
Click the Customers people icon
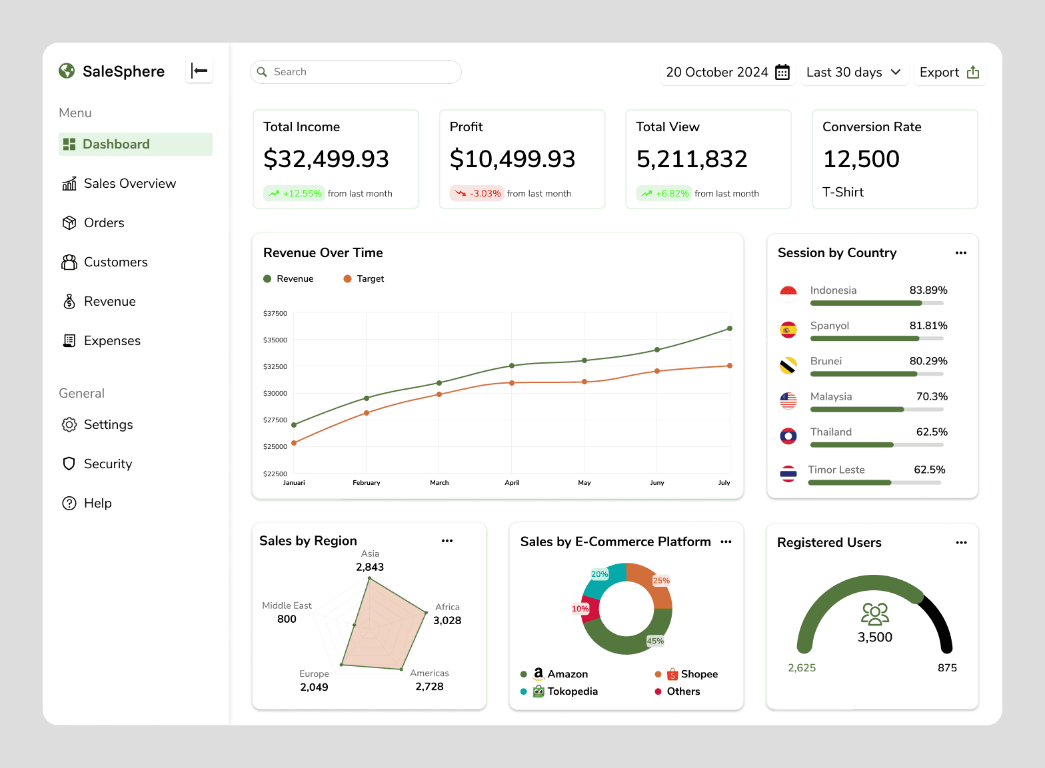point(69,262)
